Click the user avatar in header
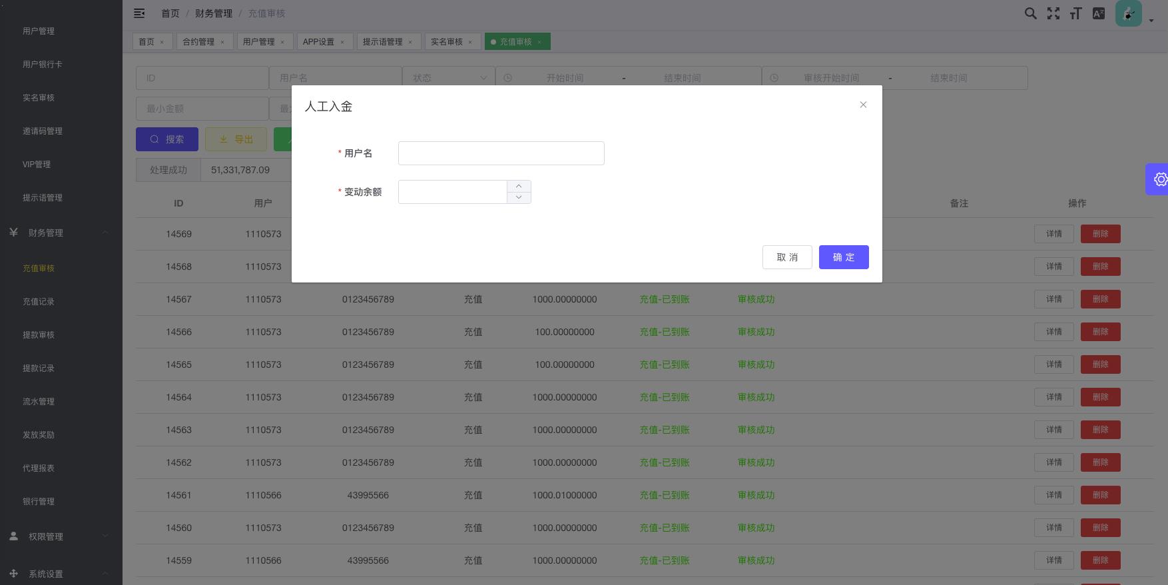 1128,13
